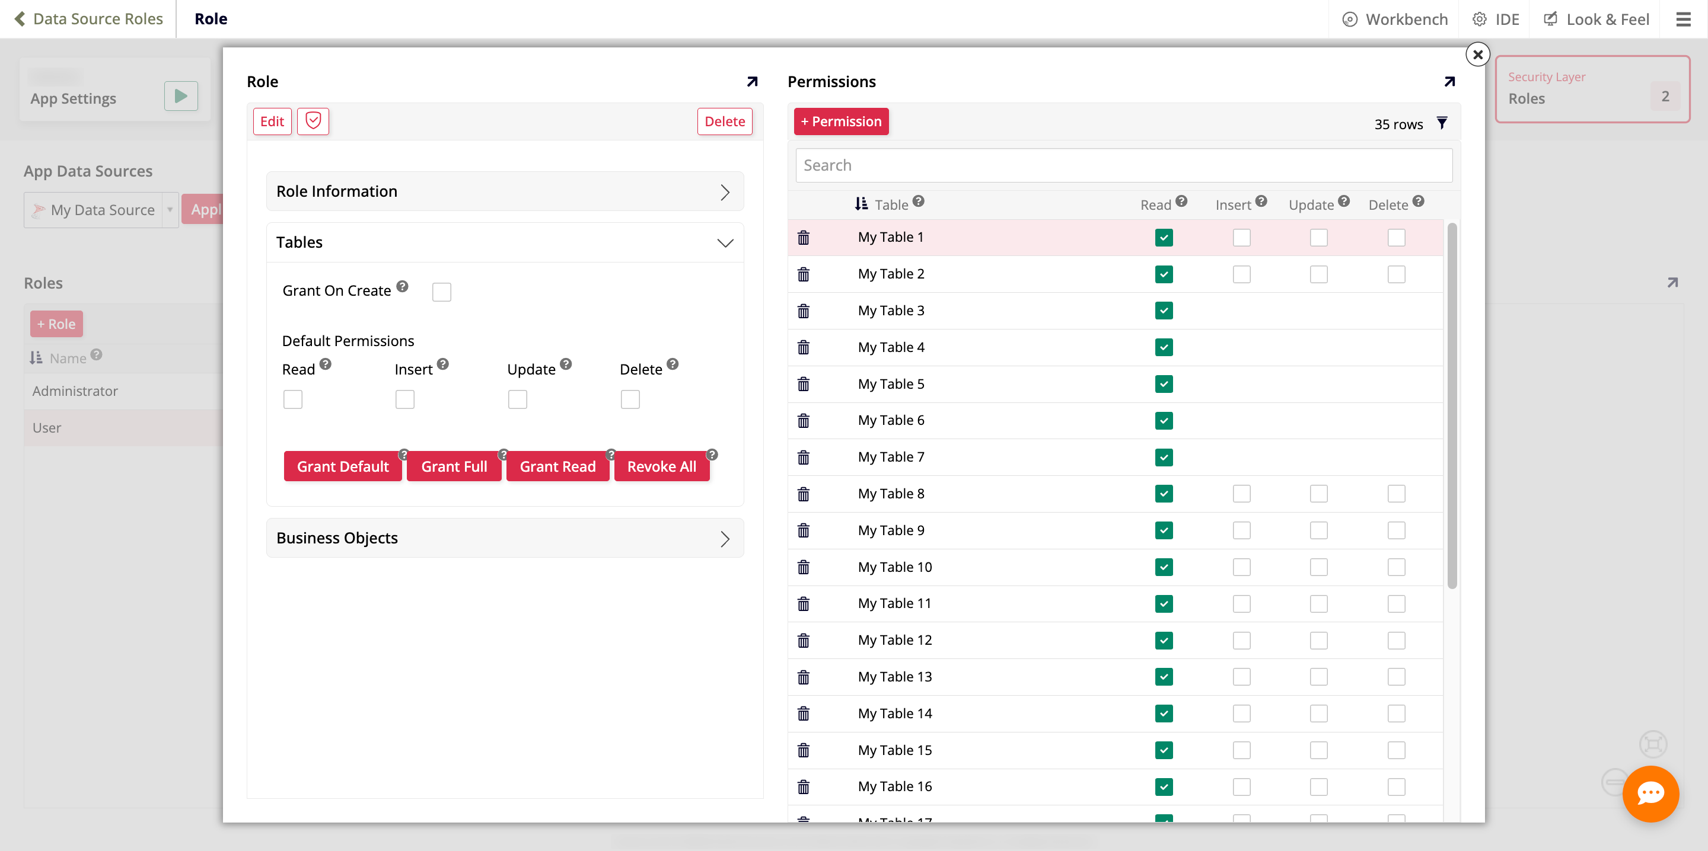The width and height of the screenshot is (1708, 851).
Task: Run the App Settings play button
Action: 181,96
